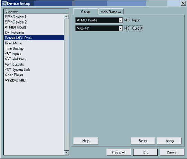Select VST Multitrack device
This screenshot has height=159, width=187.
point(34,59)
